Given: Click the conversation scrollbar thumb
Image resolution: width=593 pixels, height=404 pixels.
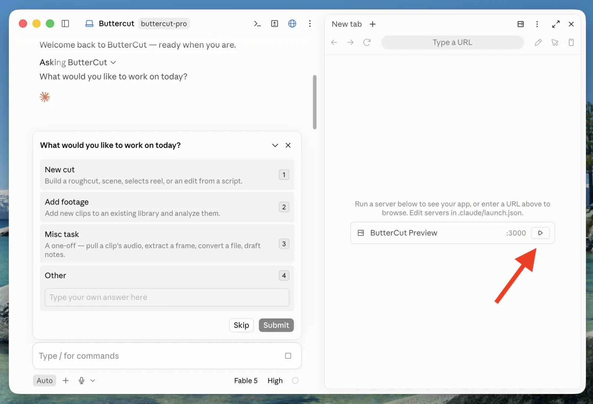Looking at the screenshot, I should [315, 102].
